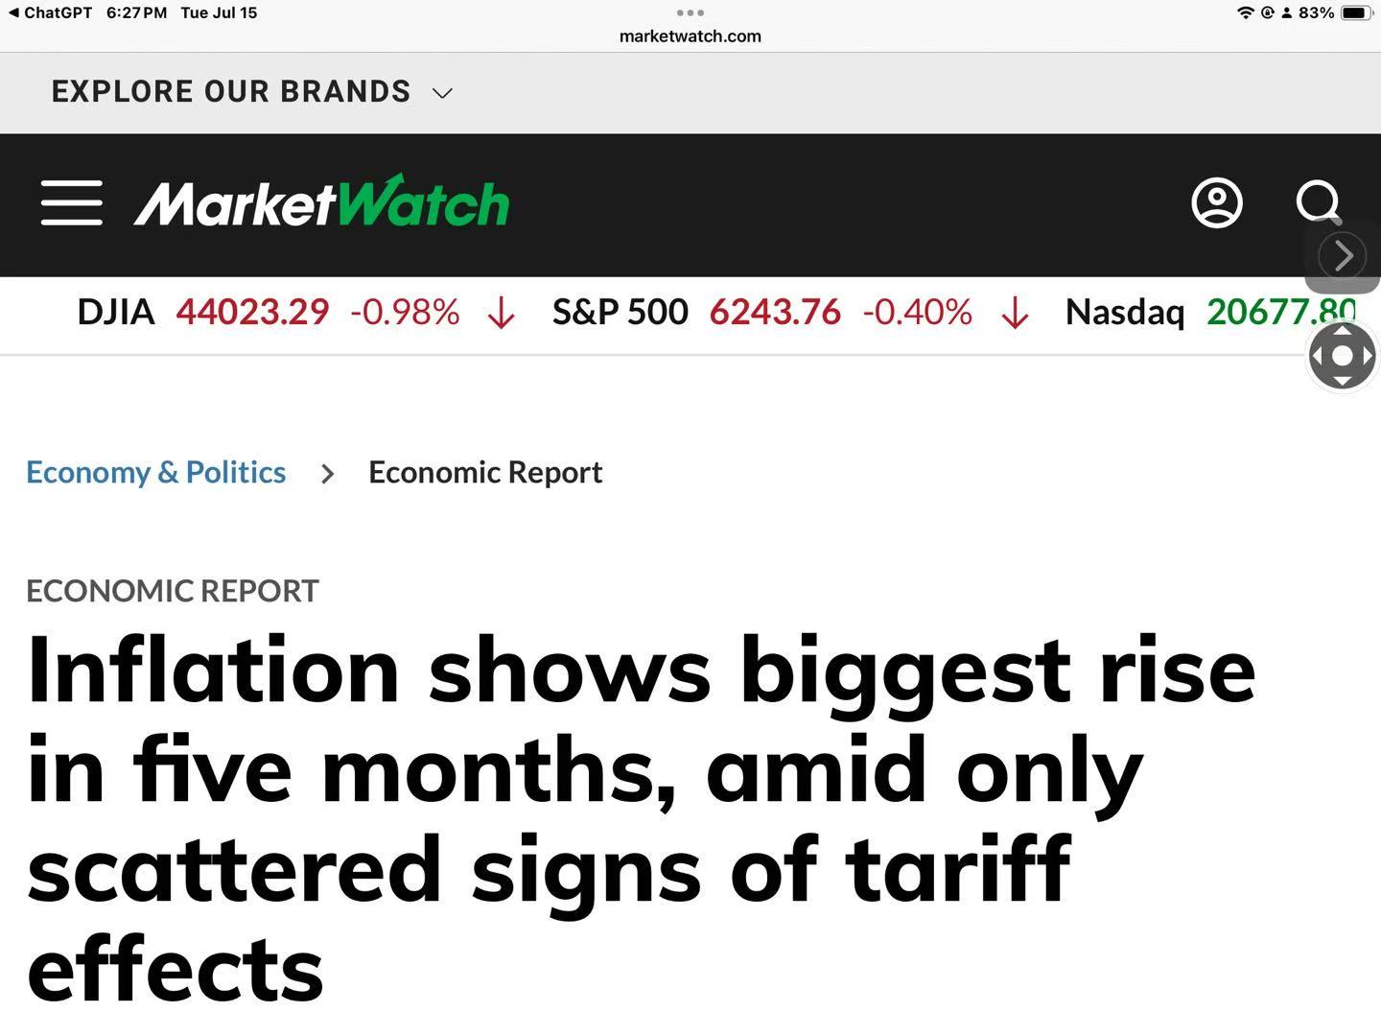This screenshot has height=1036, width=1381.
Task: Tap the gray right-arrow side button
Action: (1342, 255)
